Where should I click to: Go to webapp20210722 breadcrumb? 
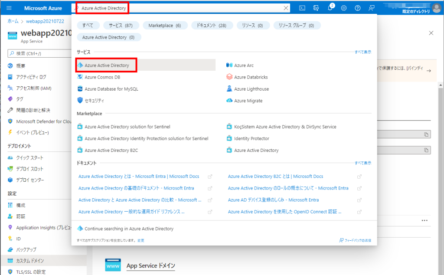point(45,21)
